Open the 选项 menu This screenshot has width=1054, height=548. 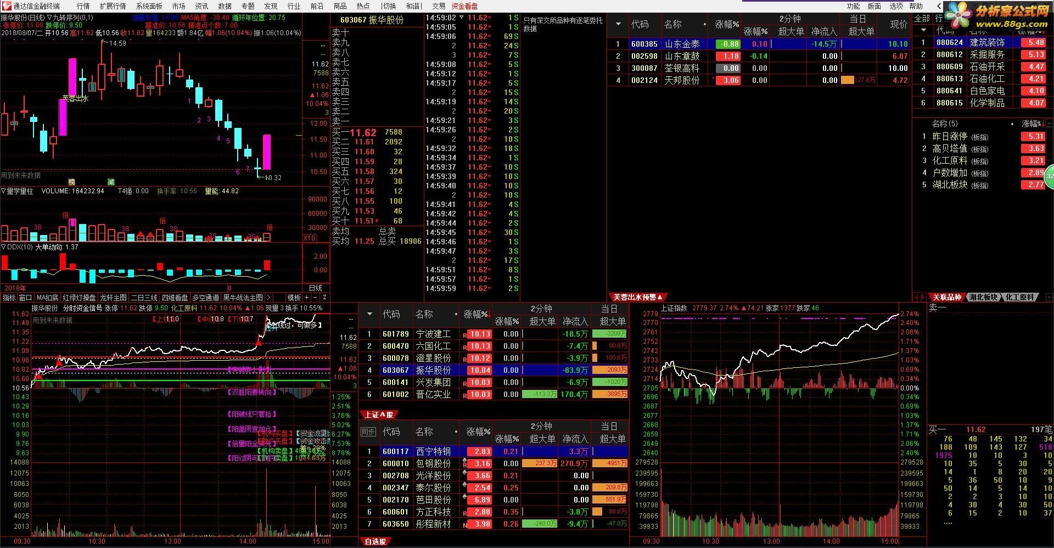(x=896, y=6)
